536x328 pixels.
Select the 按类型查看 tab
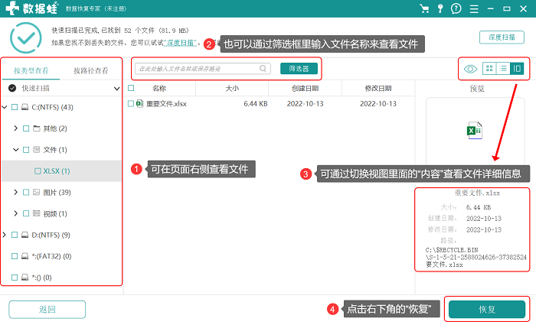tap(31, 70)
